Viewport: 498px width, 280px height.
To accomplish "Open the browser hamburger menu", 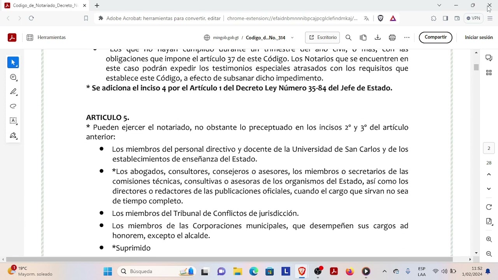I will [490, 18].
